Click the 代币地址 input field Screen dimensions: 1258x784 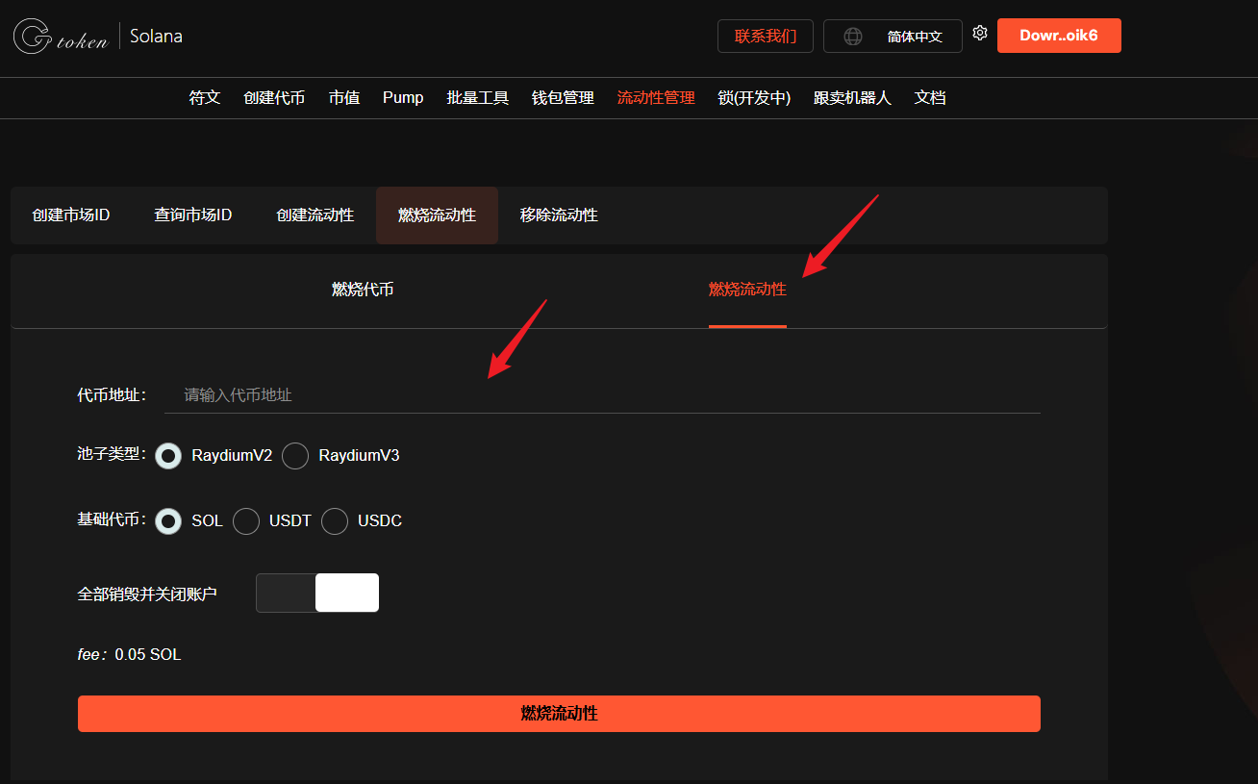601,395
